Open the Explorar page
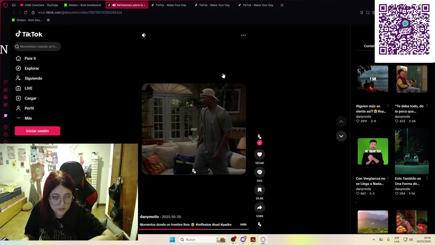435x245 pixels. click(x=28, y=68)
